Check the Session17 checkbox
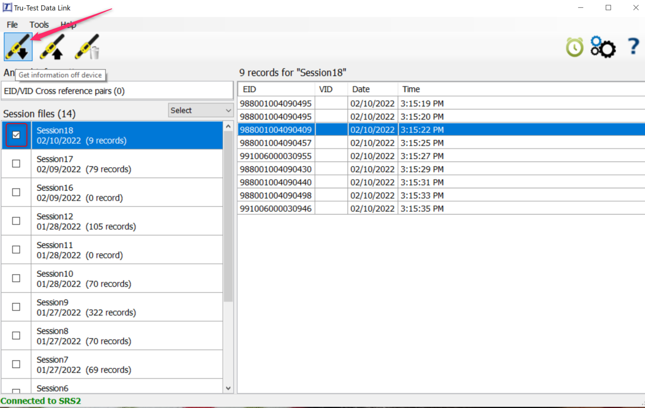 click(16, 164)
